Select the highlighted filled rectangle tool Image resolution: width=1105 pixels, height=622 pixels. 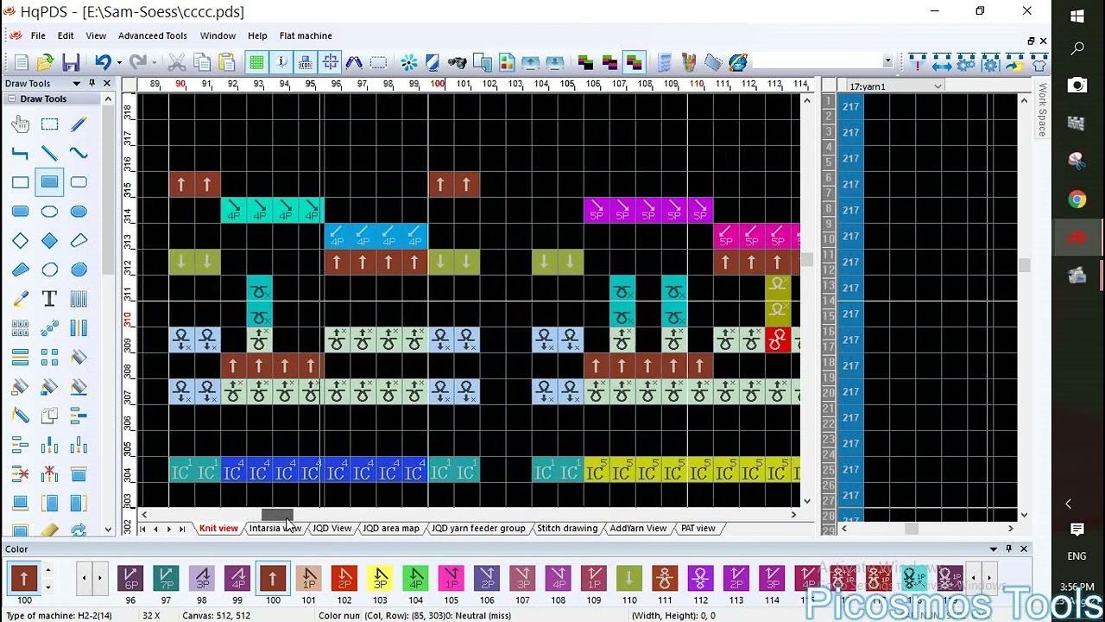pyautogui.click(x=50, y=182)
